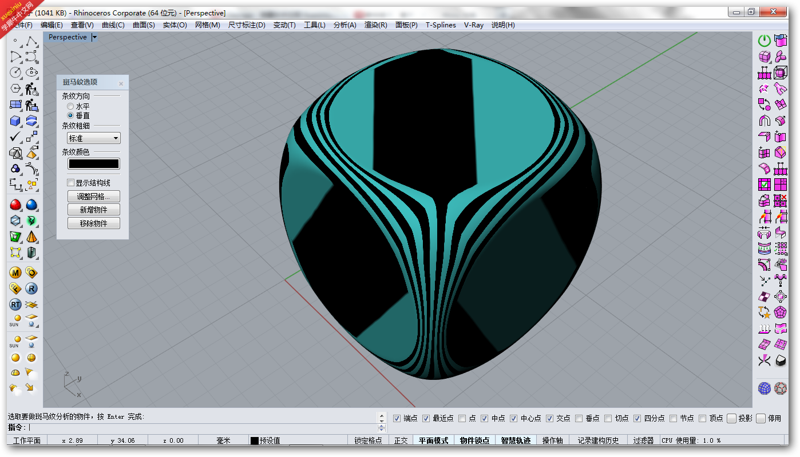Toggle the 最近点 osnap checkbox

[426, 418]
